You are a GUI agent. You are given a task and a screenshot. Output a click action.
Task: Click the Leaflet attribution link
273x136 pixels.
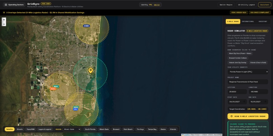coord(187,135)
